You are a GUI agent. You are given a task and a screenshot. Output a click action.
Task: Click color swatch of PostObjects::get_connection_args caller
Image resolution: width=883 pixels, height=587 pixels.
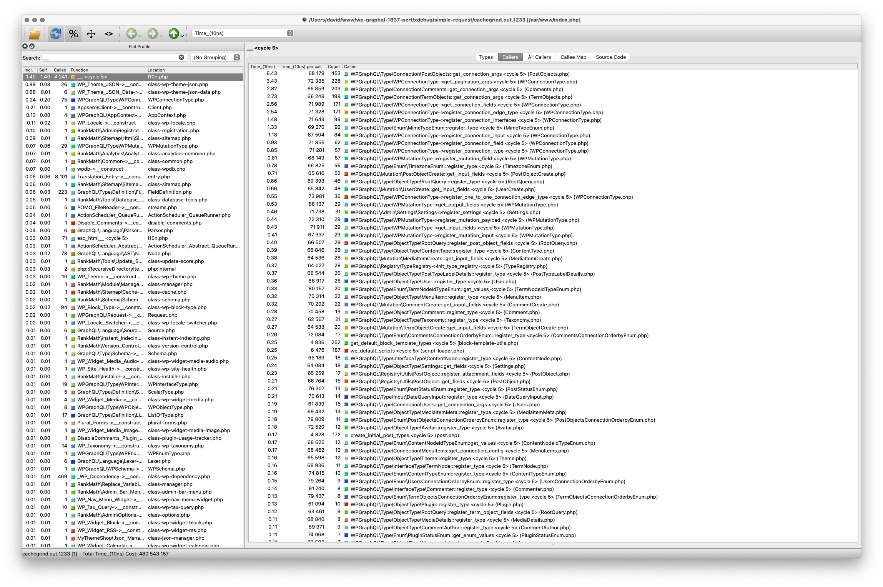point(346,74)
